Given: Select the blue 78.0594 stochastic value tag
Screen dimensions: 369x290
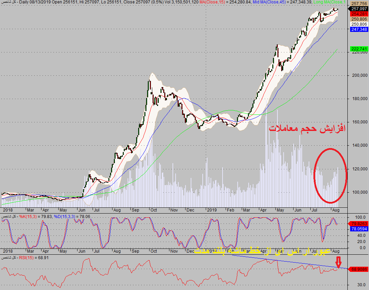Looking at the screenshot, I should 359,229.
